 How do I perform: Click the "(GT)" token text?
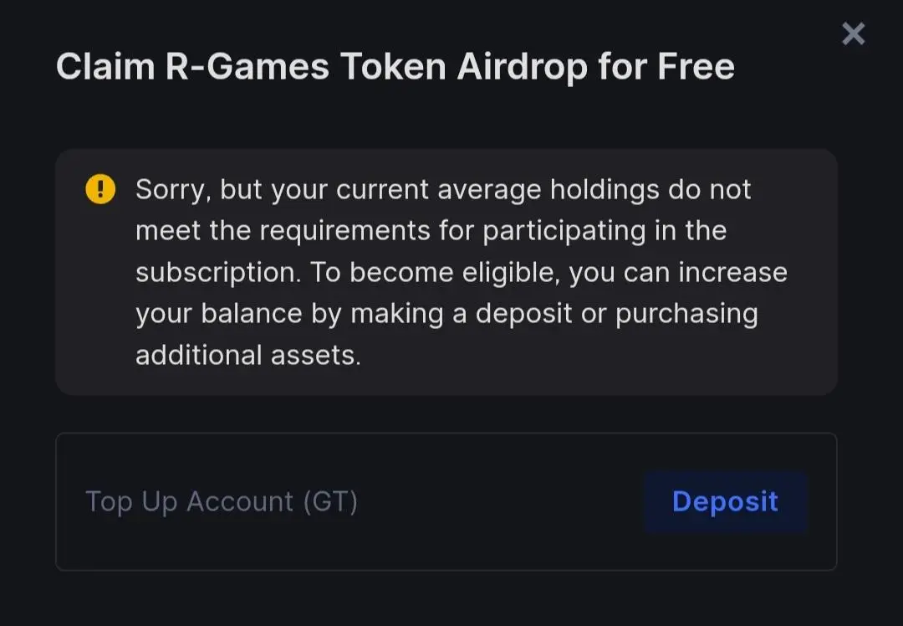[x=330, y=501]
